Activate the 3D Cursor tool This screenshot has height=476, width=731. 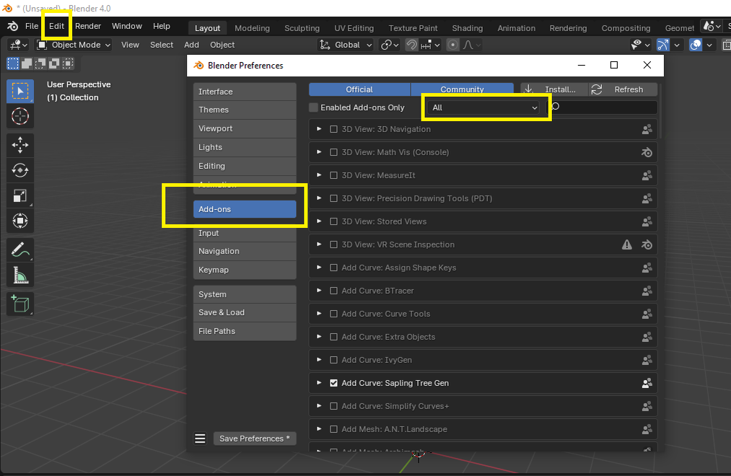20,116
